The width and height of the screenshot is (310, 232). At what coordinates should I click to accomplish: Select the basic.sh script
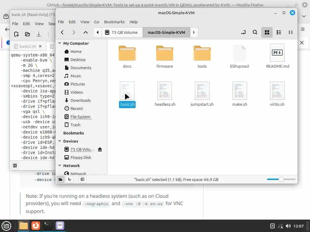(127, 95)
